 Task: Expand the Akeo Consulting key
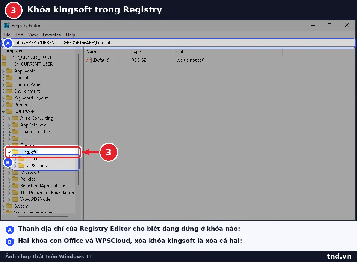pyautogui.click(x=9, y=119)
